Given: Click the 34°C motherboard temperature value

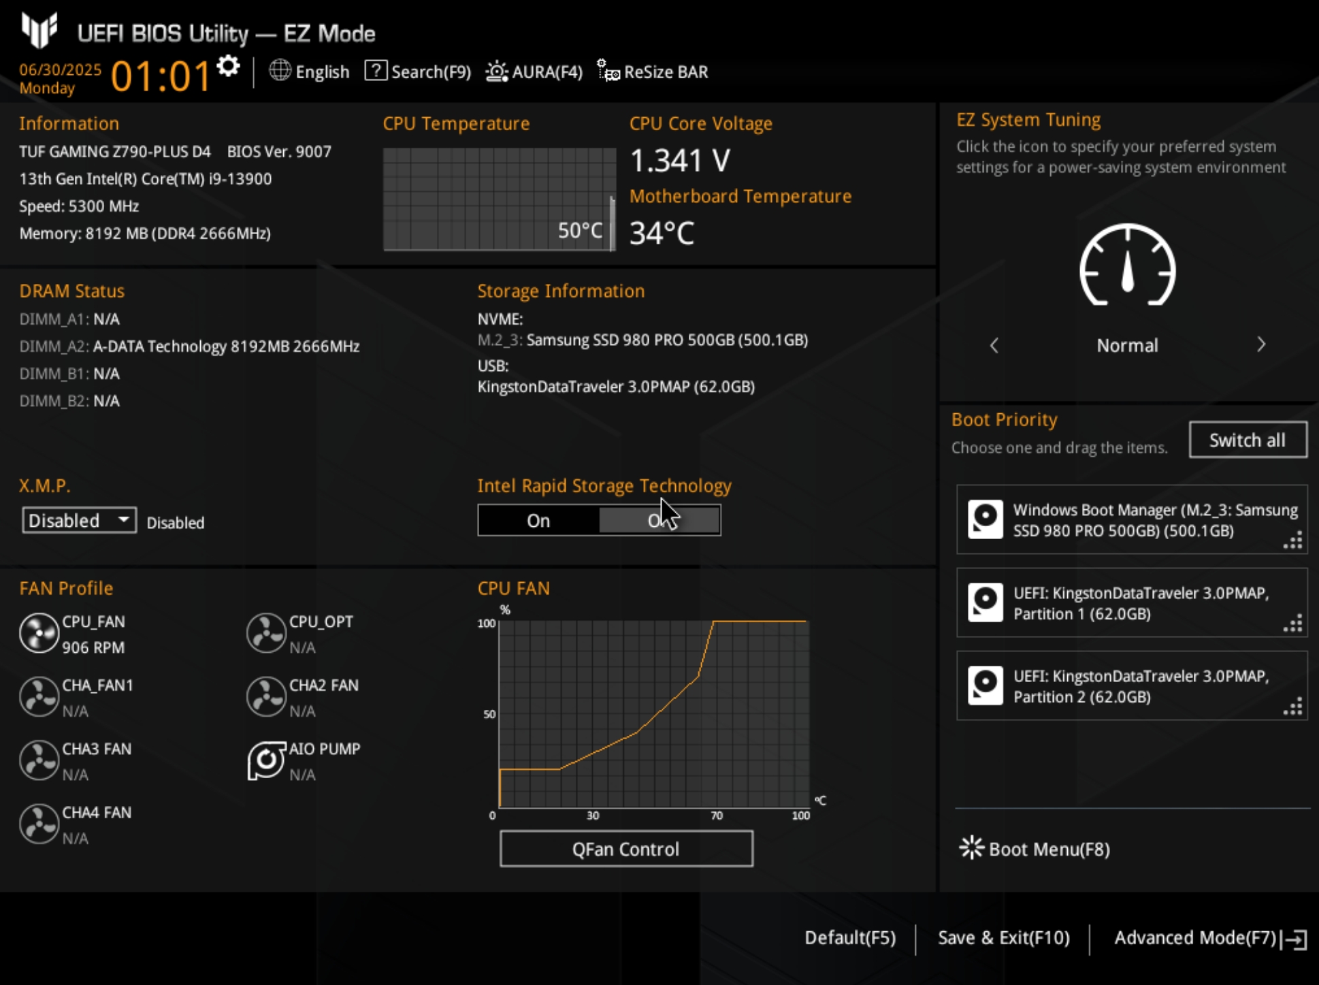Looking at the screenshot, I should [x=662, y=233].
